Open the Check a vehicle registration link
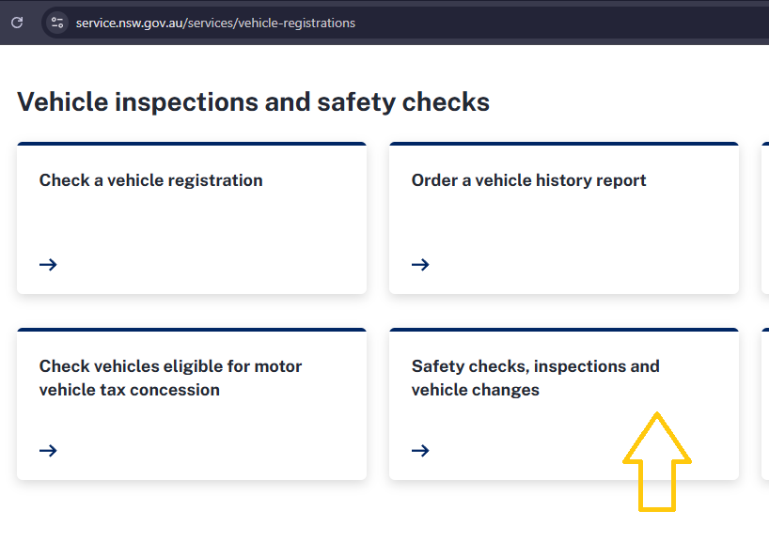The height and width of the screenshot is (542, 769). [x=150, y=180]
